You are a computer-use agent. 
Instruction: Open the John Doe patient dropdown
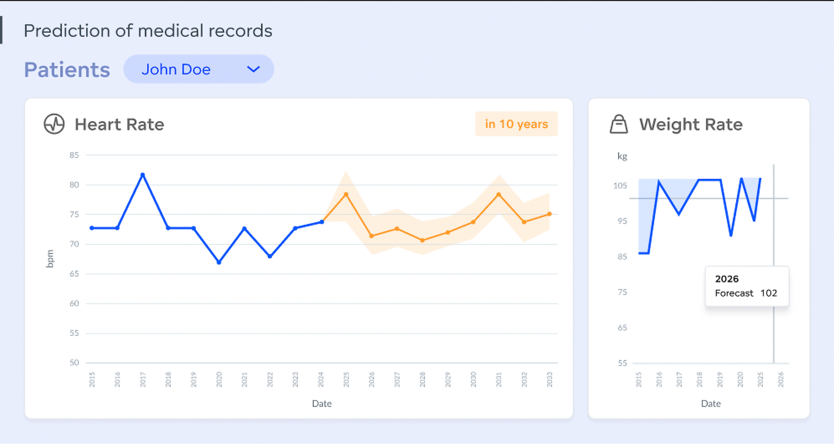[177, 69]
